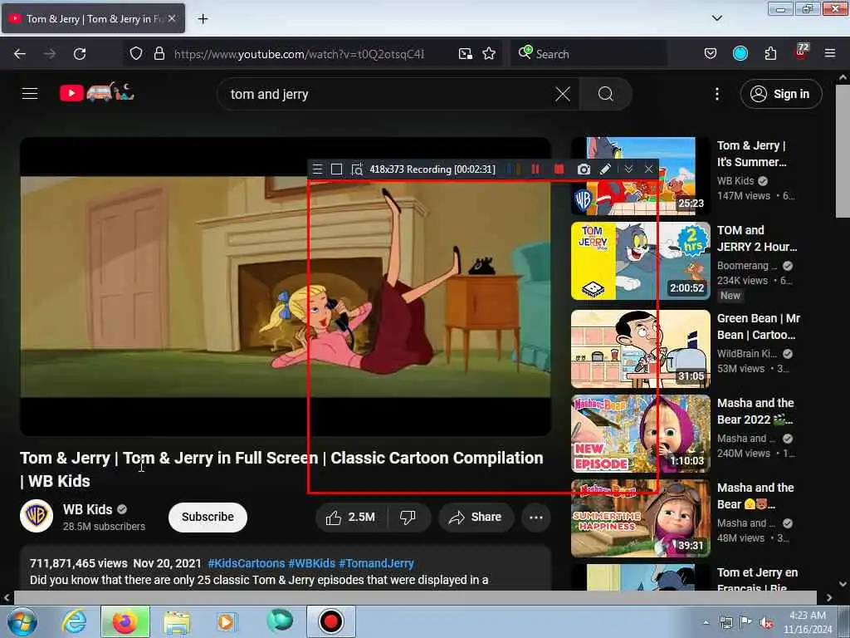Save page to Pocket
The image size is (850, 638).
[711, 54]
